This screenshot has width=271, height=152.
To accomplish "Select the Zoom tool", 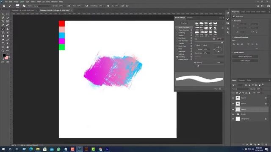I will coord(3,51).
